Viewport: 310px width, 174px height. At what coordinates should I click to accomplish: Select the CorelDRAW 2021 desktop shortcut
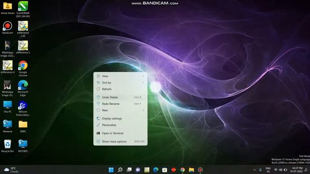(23, 9)
